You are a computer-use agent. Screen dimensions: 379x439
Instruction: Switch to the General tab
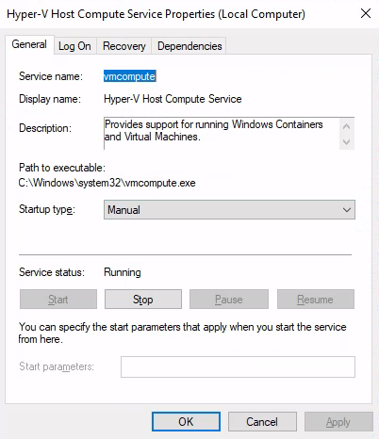(29, 44)
